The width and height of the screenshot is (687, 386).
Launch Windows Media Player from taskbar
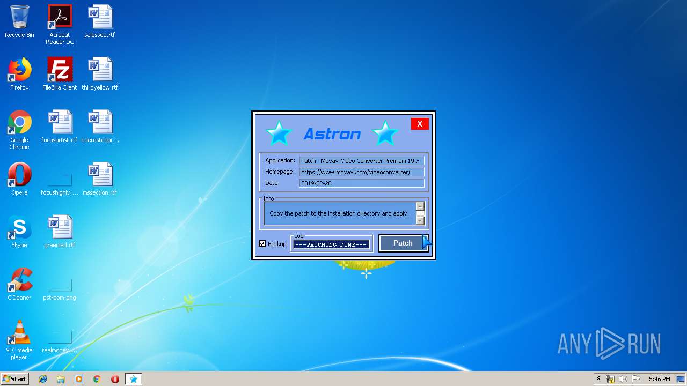[x=79, y=379]
